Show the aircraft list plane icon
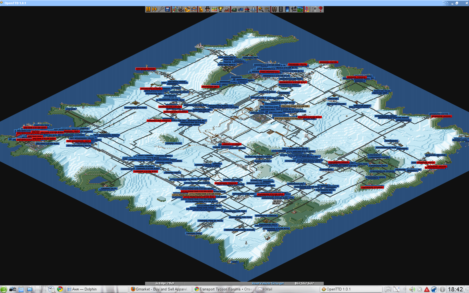 tap(253, 9)
